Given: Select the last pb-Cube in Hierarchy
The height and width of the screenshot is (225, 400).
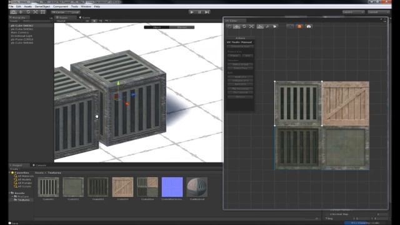Looking at the screenshot, I should click(x=22, y=43).
